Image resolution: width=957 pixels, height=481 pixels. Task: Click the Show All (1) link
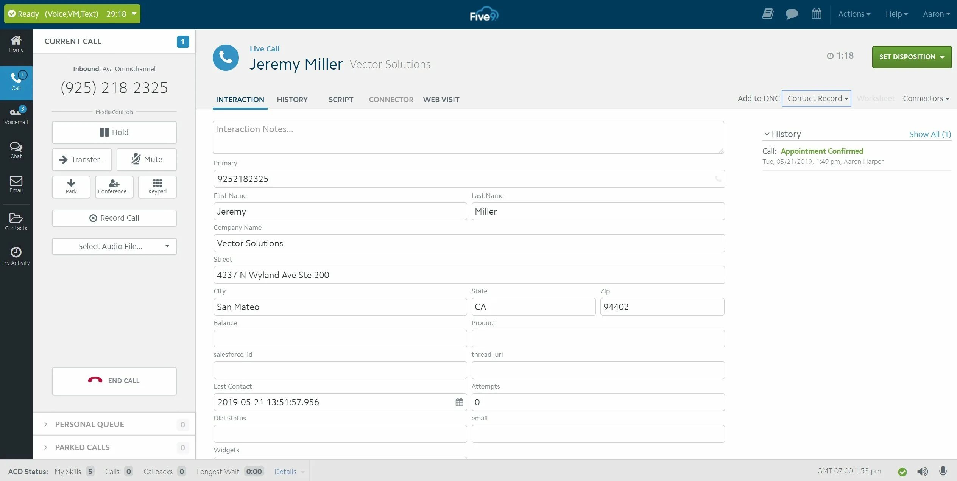(930, 134)
